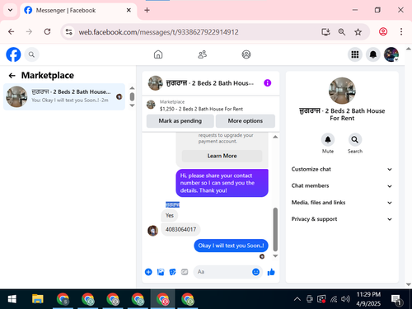Click the install app icon in address bar

(x=325, y=32)
